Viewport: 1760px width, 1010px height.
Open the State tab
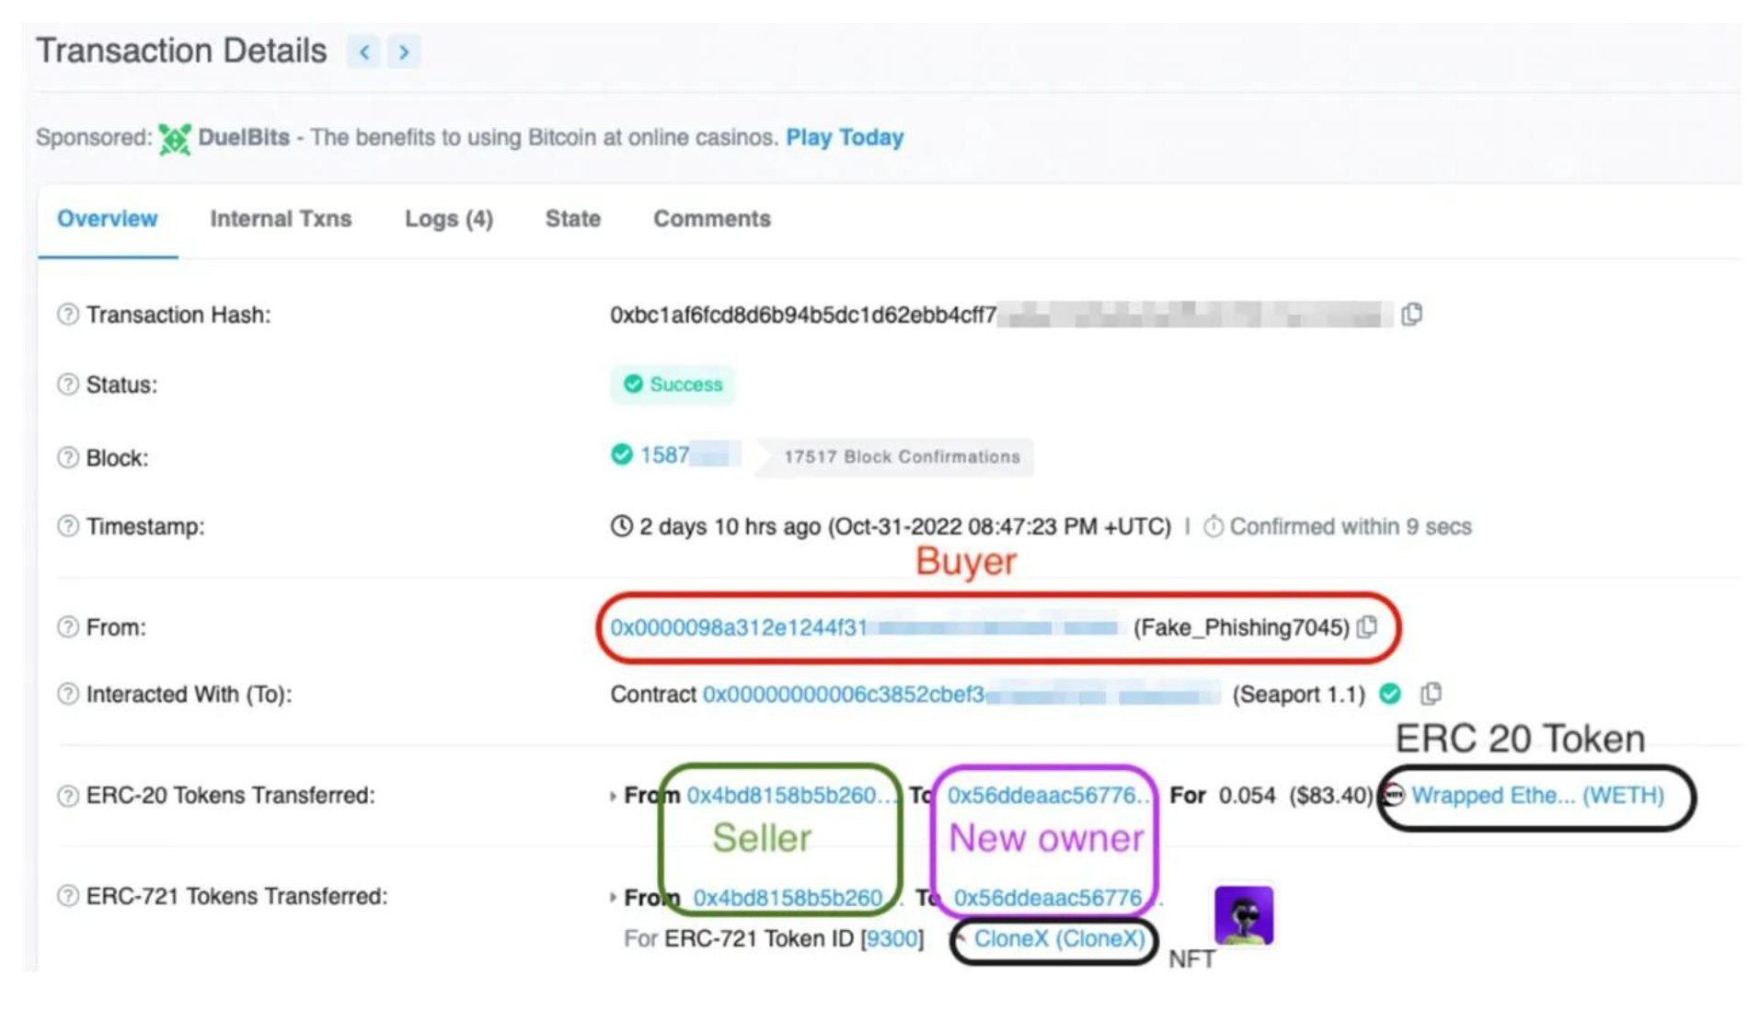point(572,219)
